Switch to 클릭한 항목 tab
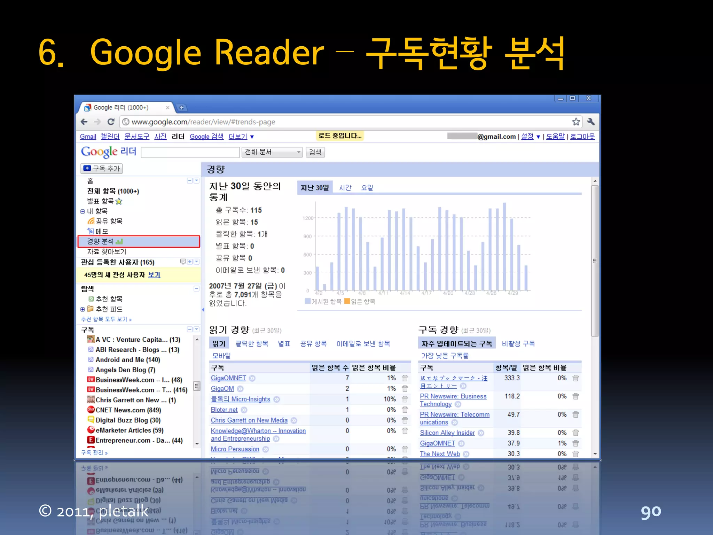The height and width of the screenshot is (535, 713). 252,344
